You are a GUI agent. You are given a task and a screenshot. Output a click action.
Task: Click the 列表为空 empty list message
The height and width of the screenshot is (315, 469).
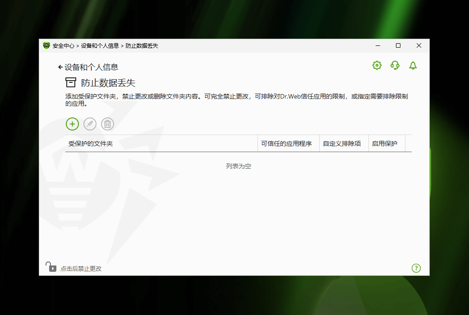(239, 166)
